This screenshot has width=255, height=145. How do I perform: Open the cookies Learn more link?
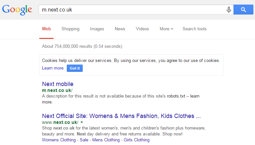pyautogui.click(x=53, y=68)
